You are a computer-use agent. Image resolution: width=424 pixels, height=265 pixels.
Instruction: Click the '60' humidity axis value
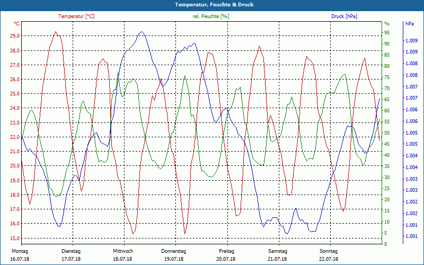click(387, 111)
